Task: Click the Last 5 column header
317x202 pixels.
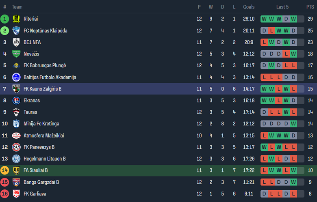Action: point(282,7)
